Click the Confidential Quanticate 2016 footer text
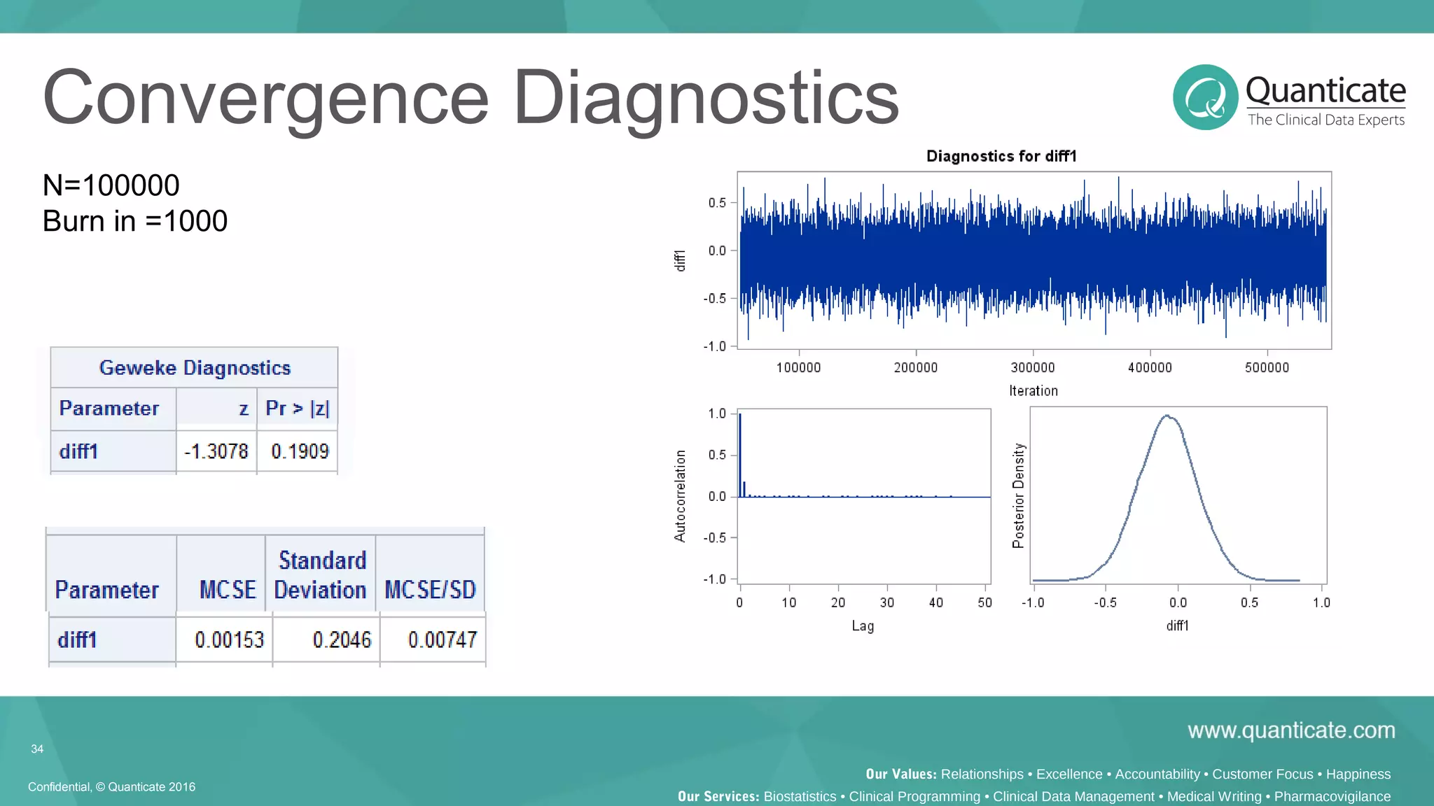 (x=111, y=787)
